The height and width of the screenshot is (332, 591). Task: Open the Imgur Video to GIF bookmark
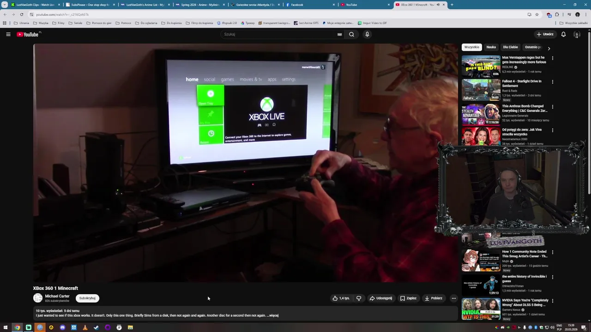pyautogui.click(x=372, y=23)
